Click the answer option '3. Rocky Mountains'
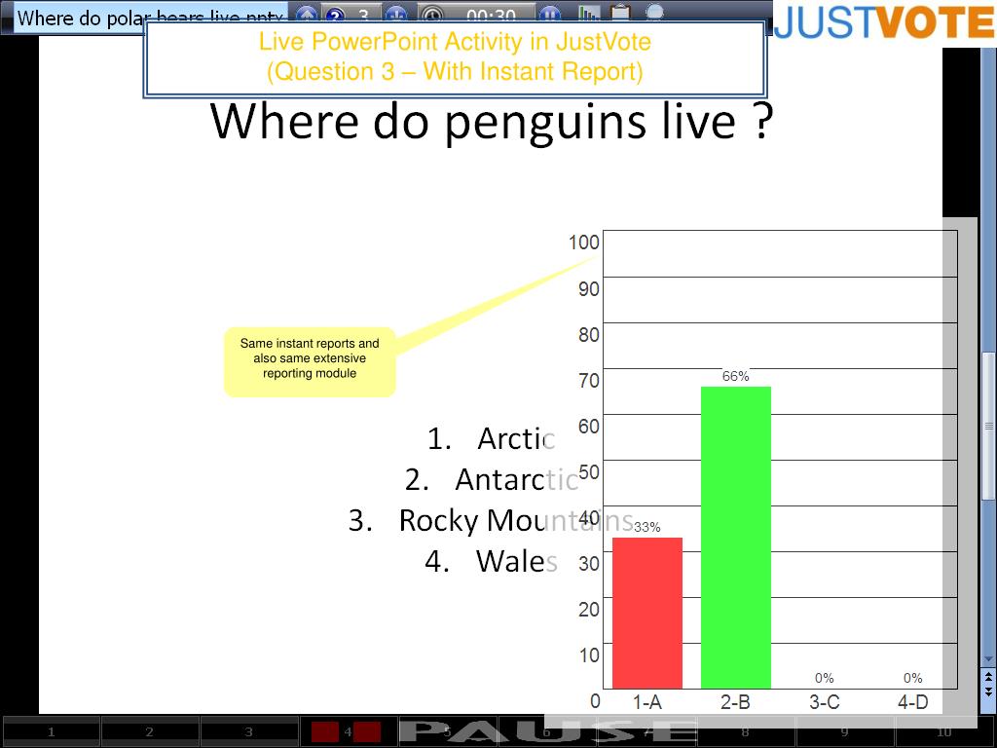 tap(491, 520)
